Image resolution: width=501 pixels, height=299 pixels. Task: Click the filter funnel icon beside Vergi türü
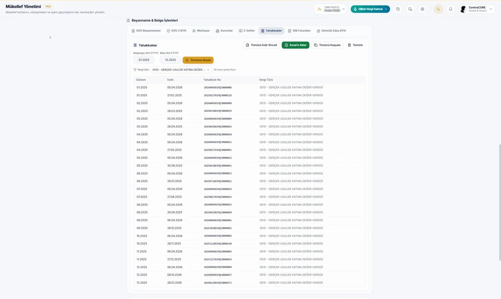pos(135,70)
